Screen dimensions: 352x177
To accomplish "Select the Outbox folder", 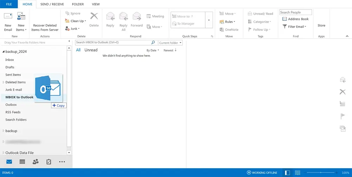I will tap(11, 104).
